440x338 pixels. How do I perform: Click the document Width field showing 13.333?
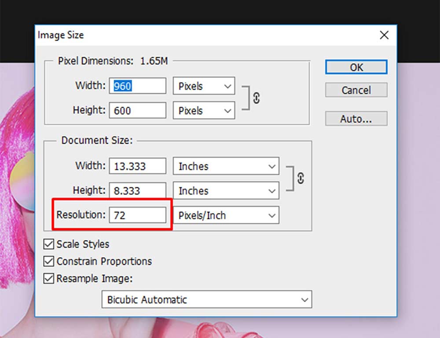pyautogui.click(x=137, y=166)
